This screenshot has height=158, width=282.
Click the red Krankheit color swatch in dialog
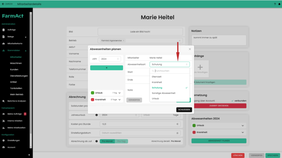click(93, 100)
